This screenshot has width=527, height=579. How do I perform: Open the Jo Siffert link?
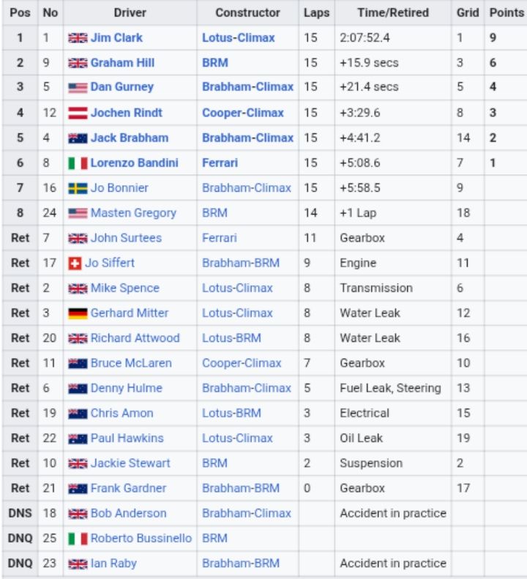tap(110, 263)
